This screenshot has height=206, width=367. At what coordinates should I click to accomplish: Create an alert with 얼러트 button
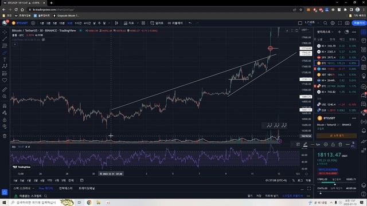[x=157, y=23]
